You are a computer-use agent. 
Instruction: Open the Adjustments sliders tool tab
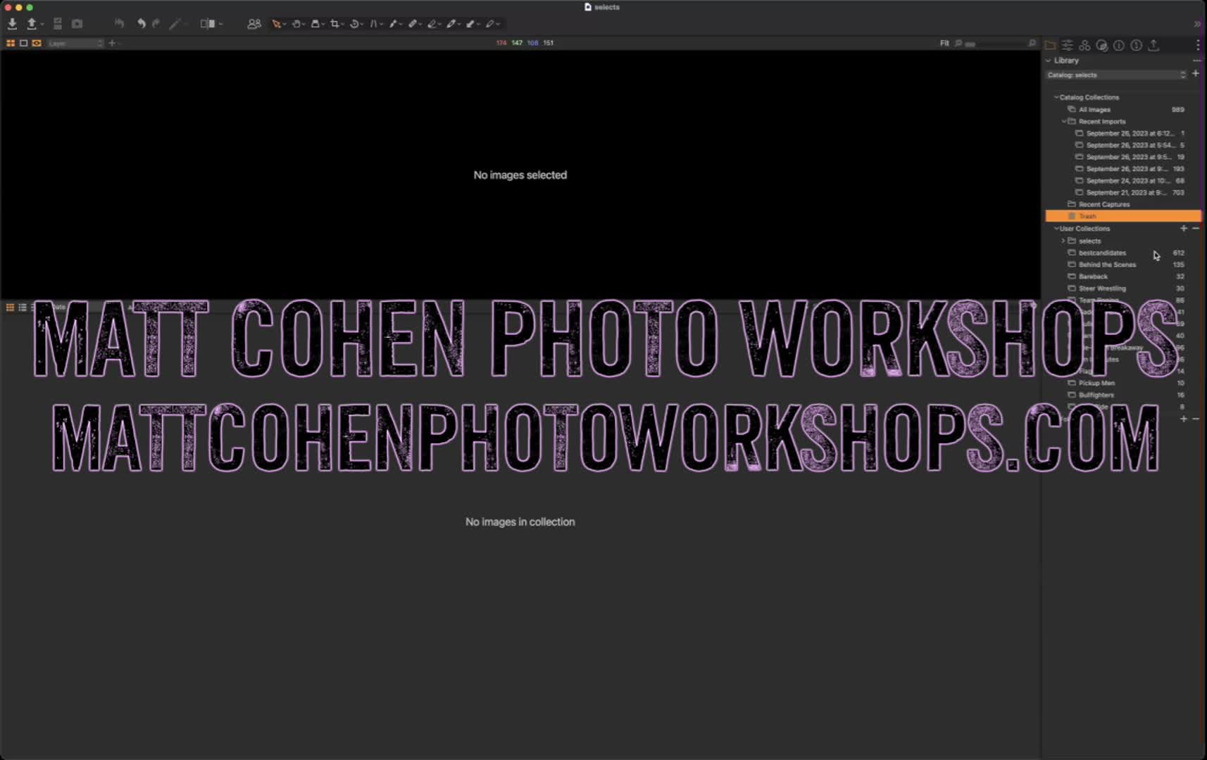[1068, 45]
